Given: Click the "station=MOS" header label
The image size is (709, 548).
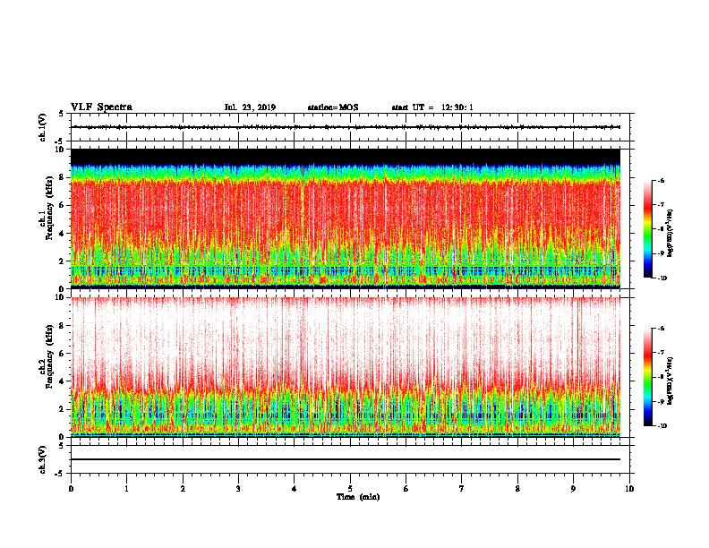Looking at the screenshot, I should (x=333, y=107).
